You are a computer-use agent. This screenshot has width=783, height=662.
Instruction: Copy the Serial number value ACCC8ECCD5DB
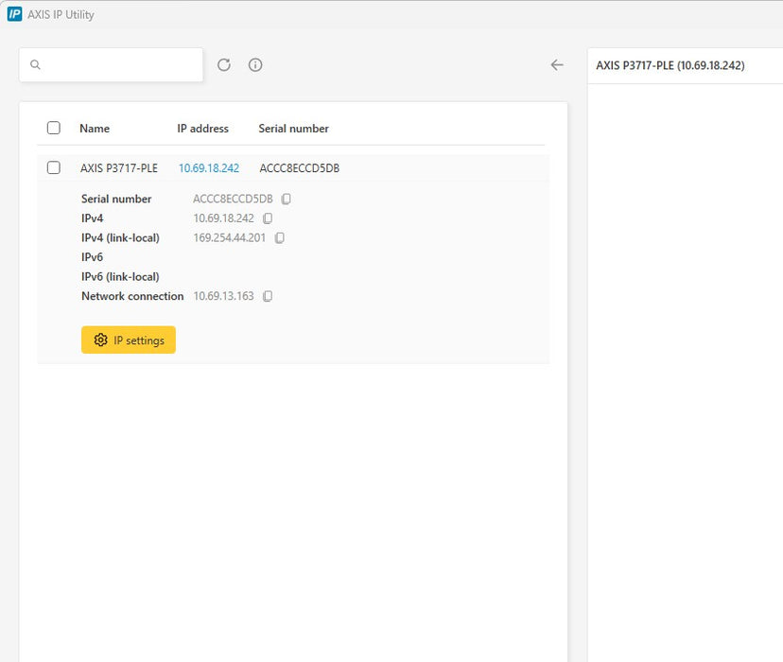pos(287,200)
